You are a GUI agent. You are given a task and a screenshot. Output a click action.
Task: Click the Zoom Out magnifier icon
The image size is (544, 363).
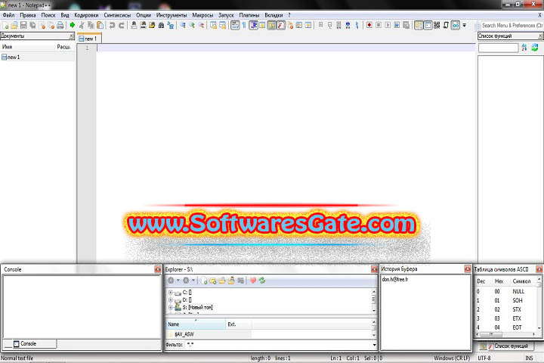pos(201,26)
